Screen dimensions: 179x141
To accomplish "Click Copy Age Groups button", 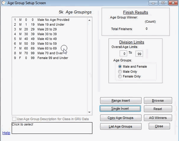I will [x=121, y=118].
